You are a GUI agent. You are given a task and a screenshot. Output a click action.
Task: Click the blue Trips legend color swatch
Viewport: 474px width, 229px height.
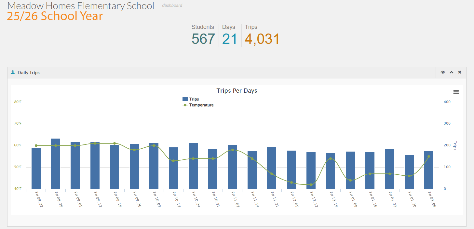[x=185, y=99]
